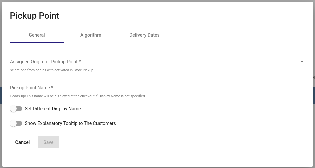
Task: Click the in-Store Pickup origins helper text
Action: 52,70
